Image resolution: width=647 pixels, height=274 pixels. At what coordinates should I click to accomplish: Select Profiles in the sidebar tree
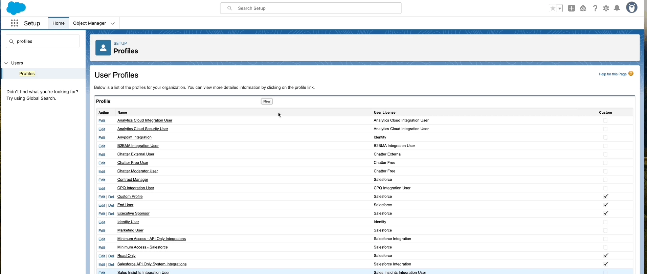27,73
